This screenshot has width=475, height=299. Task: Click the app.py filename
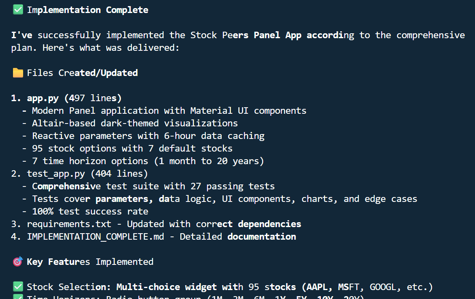[x=43, y=98]
